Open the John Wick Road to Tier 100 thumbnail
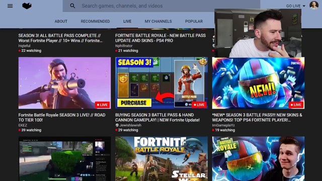 point(64,83)
